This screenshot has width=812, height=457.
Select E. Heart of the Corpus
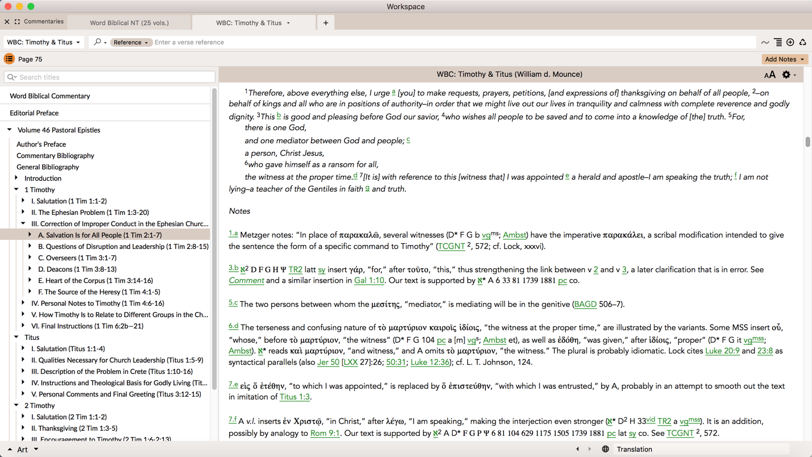(96, 281)
